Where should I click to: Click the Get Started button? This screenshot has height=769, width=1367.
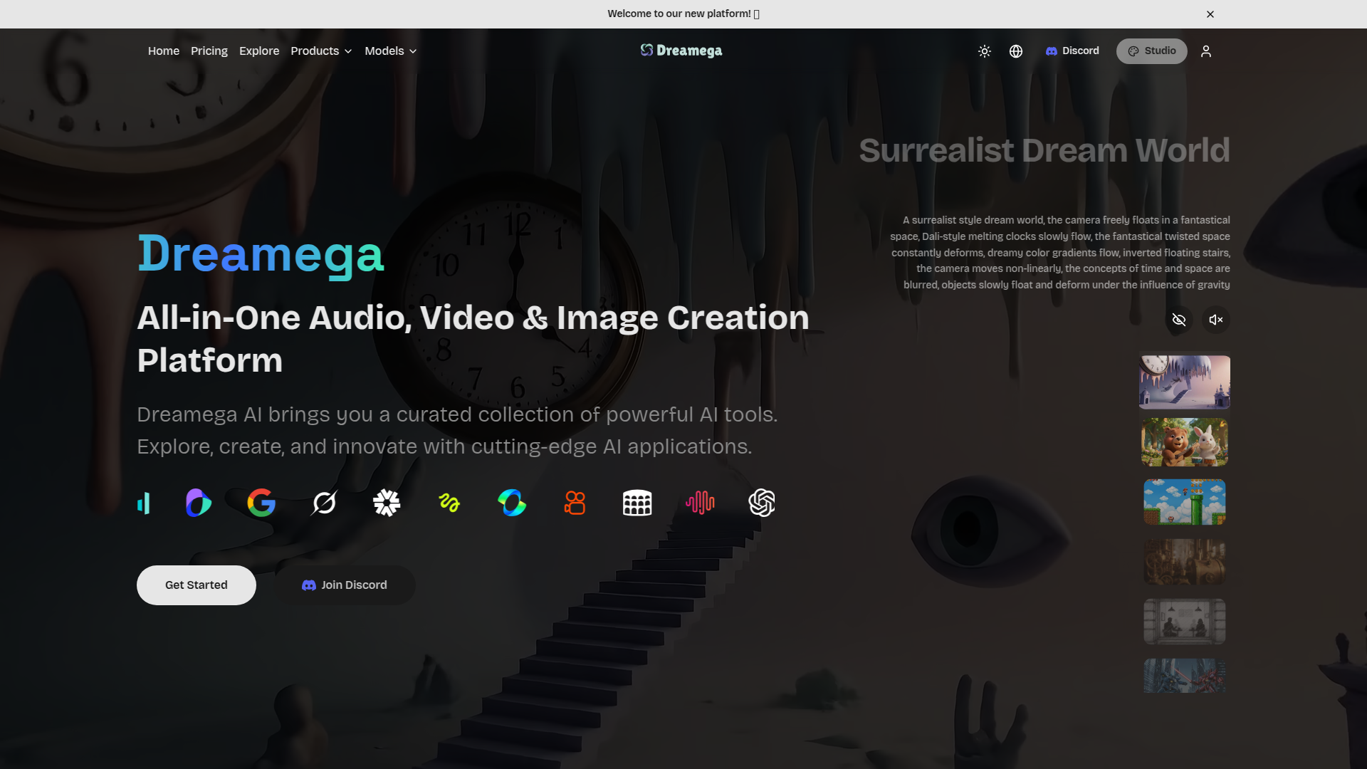(197, 585)
